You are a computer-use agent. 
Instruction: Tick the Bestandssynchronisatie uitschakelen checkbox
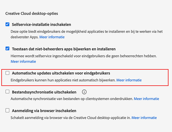coord(8,92)
